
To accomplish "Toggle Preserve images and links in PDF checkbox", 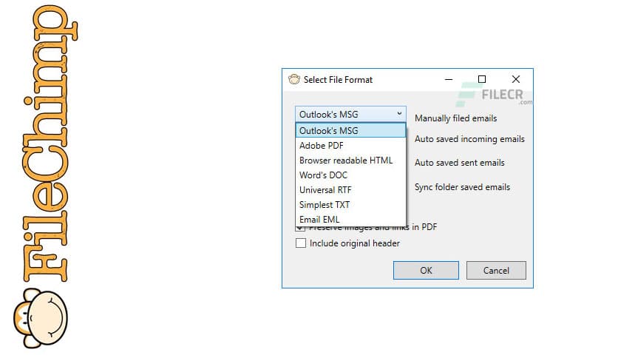I will [300, 229].
